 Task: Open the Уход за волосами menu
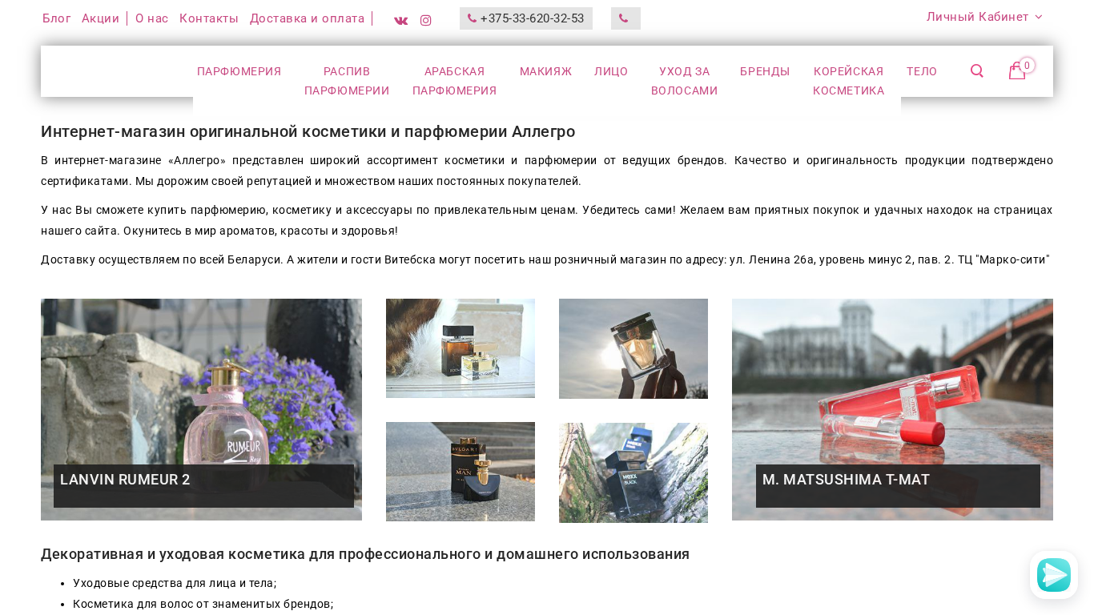[x=685, y=81]
